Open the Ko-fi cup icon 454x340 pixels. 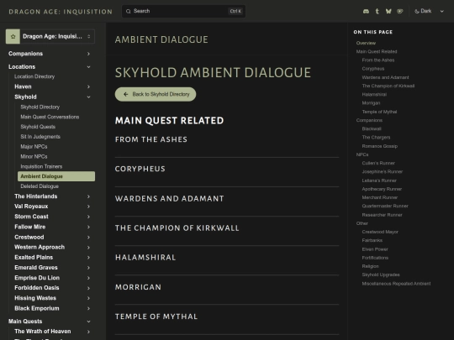click(x=400, y=11)
